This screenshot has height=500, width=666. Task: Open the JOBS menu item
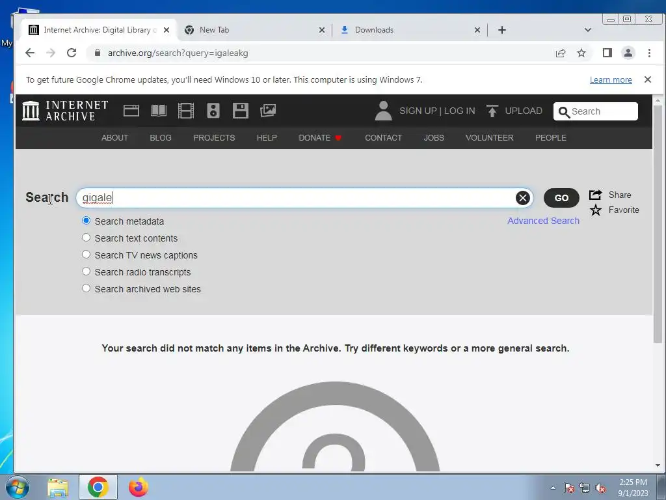coord(434,138)
